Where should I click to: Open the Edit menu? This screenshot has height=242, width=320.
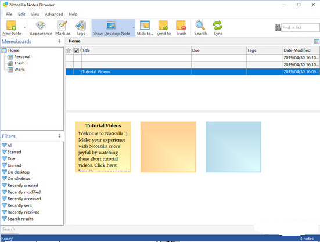tap(21, 14)
